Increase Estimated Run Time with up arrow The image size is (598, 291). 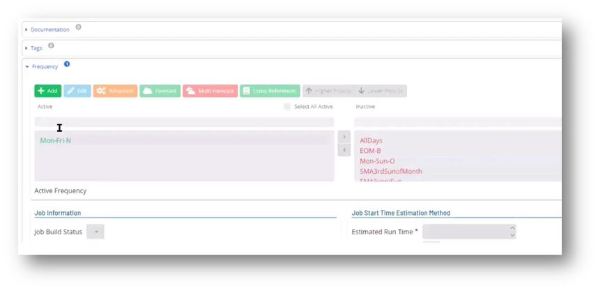512,228
